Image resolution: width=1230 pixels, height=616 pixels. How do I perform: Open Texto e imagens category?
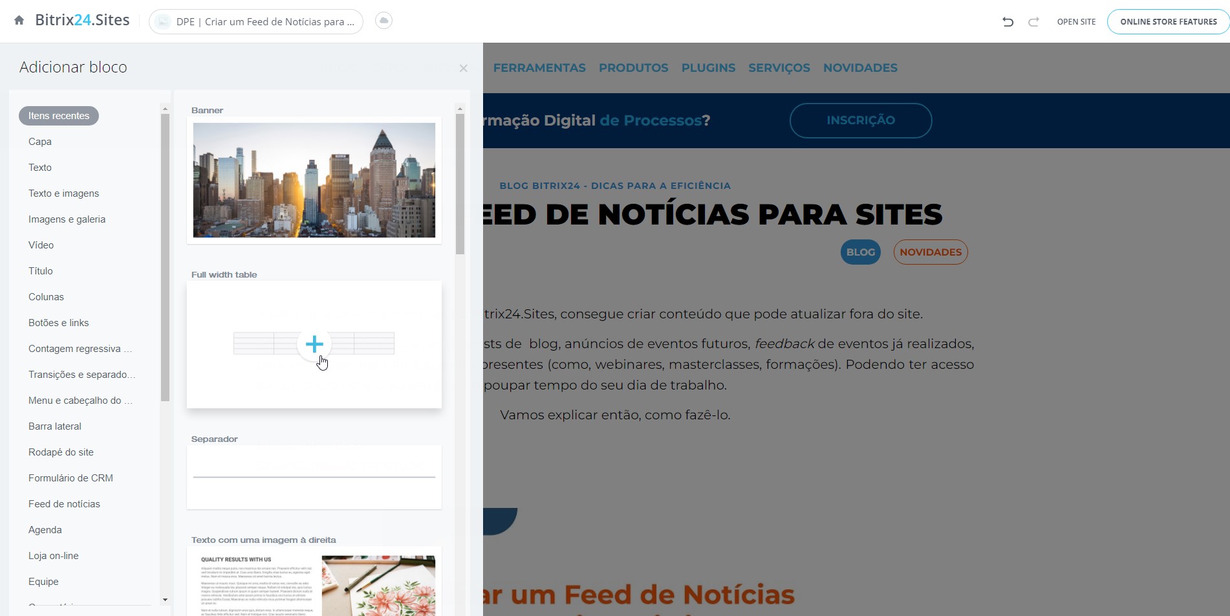[64, 193]
